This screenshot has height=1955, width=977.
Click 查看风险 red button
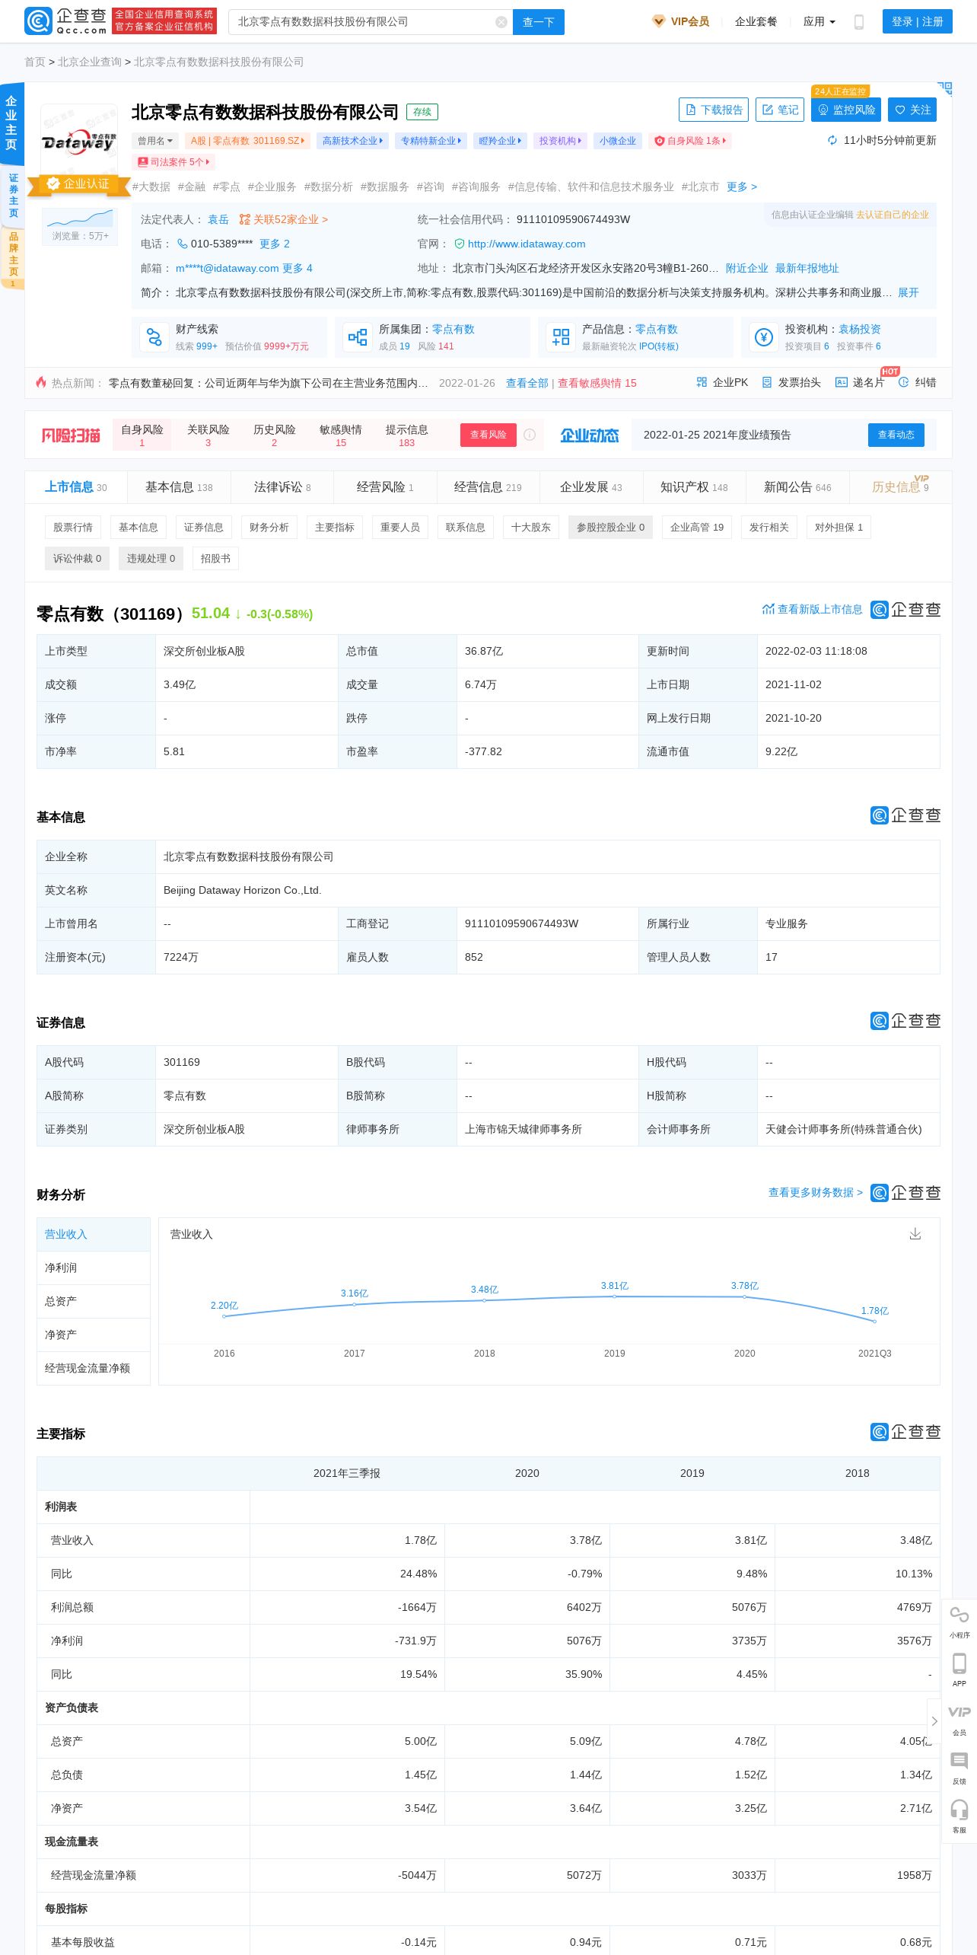click(x=488, y=435)
